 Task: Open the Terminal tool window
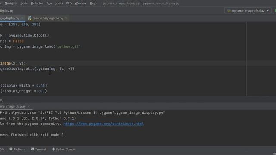[38, 149]
